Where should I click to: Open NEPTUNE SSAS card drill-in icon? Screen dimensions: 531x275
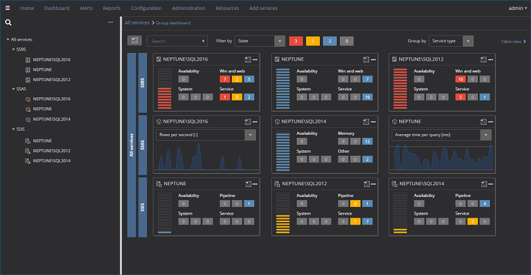484,122
